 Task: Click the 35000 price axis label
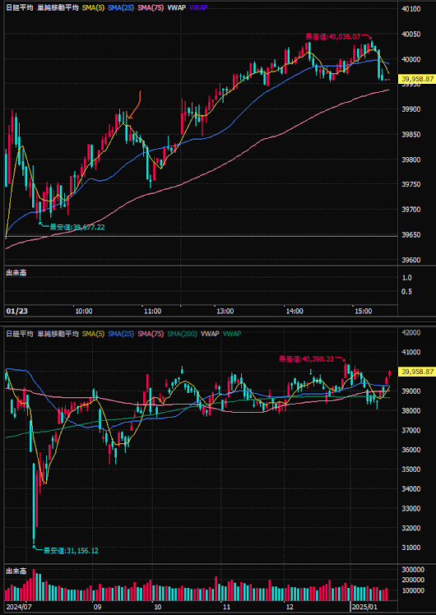[x=411, y=469]
